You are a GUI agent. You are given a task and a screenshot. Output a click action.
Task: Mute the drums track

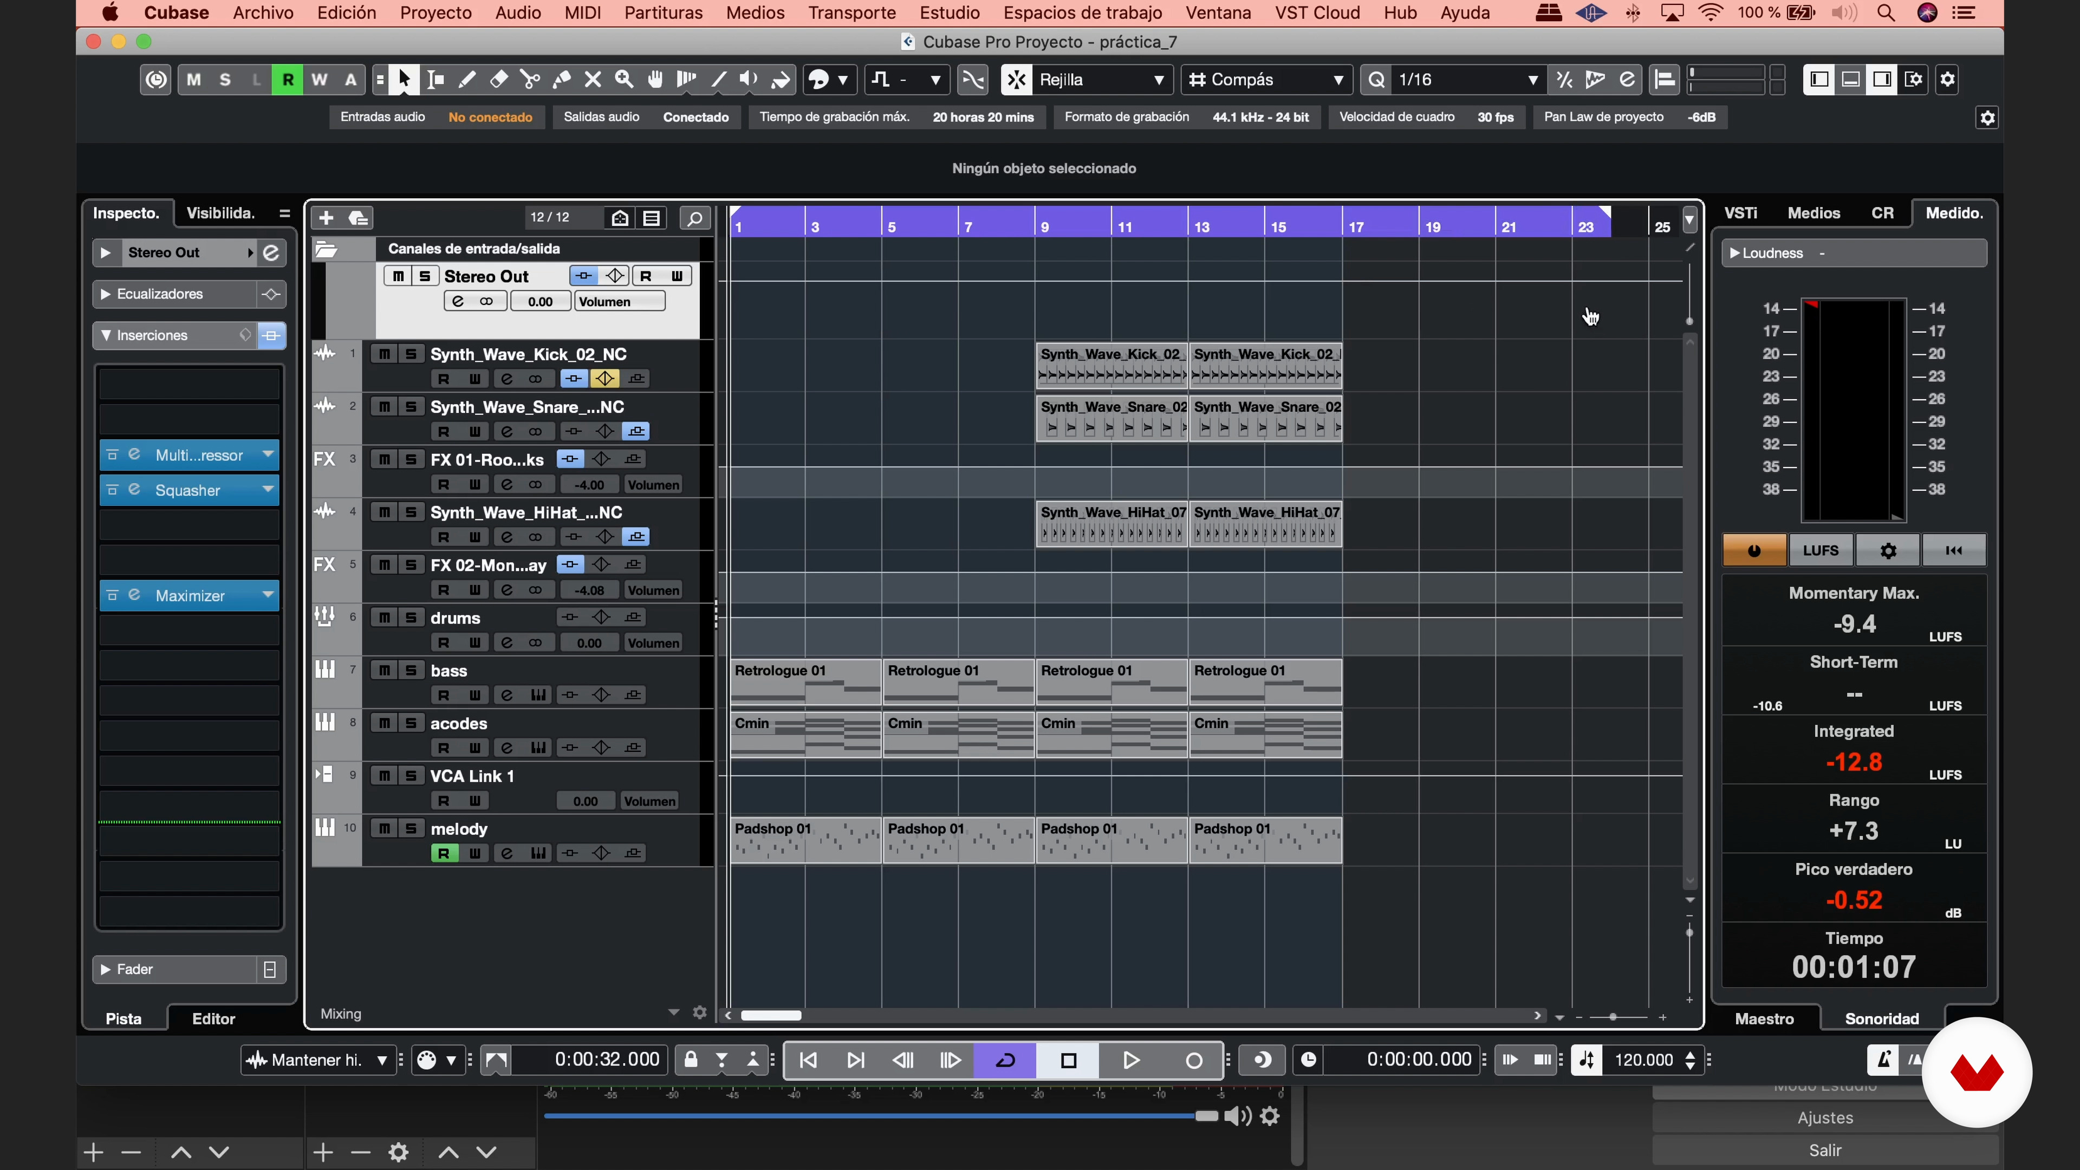[x=385, y=617]
